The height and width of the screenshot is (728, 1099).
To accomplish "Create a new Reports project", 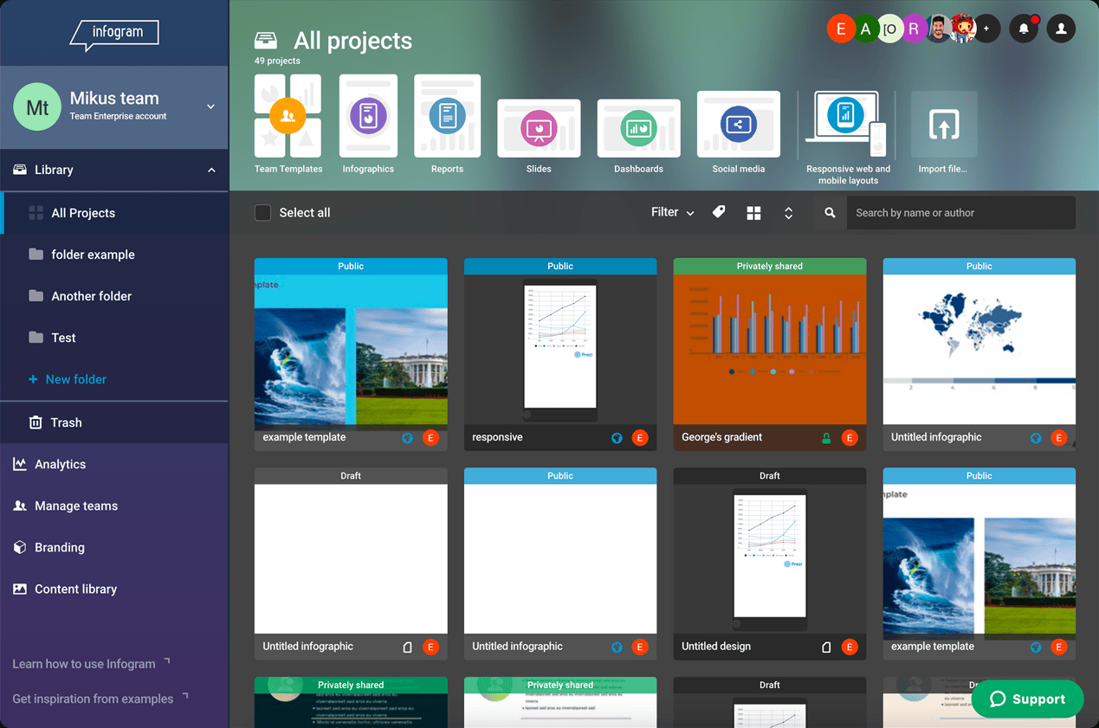I will coord(447,115).
